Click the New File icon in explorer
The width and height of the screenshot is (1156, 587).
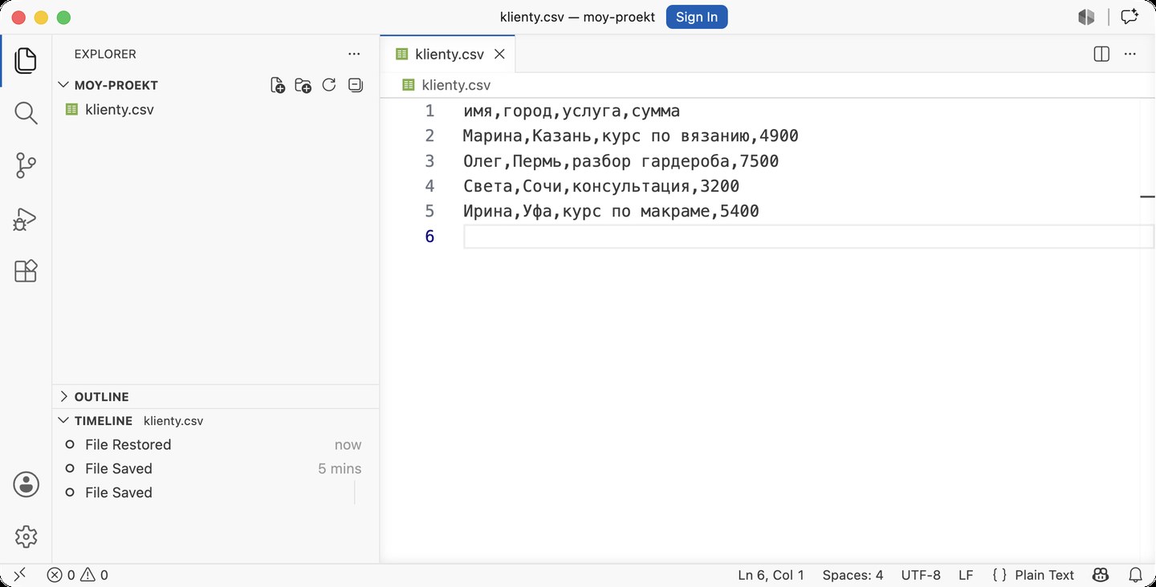[x=278, y=85]
